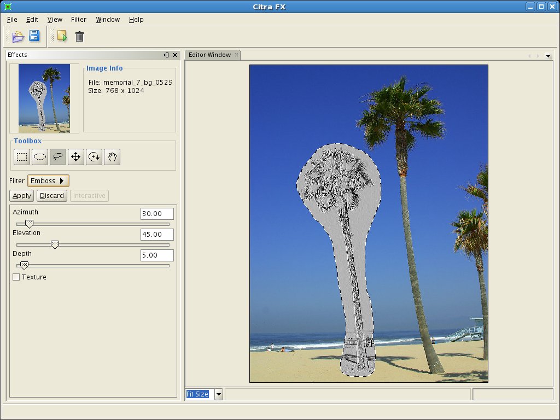This screenshot has height=420, width=560.
Task: Select the rectangle selection tool
Action: 22,157
